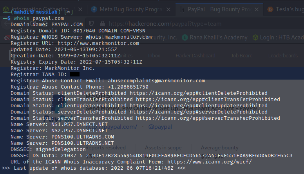
Task: Click the HackerOne favicon on PayPal tab
Action: click(182, 9)
